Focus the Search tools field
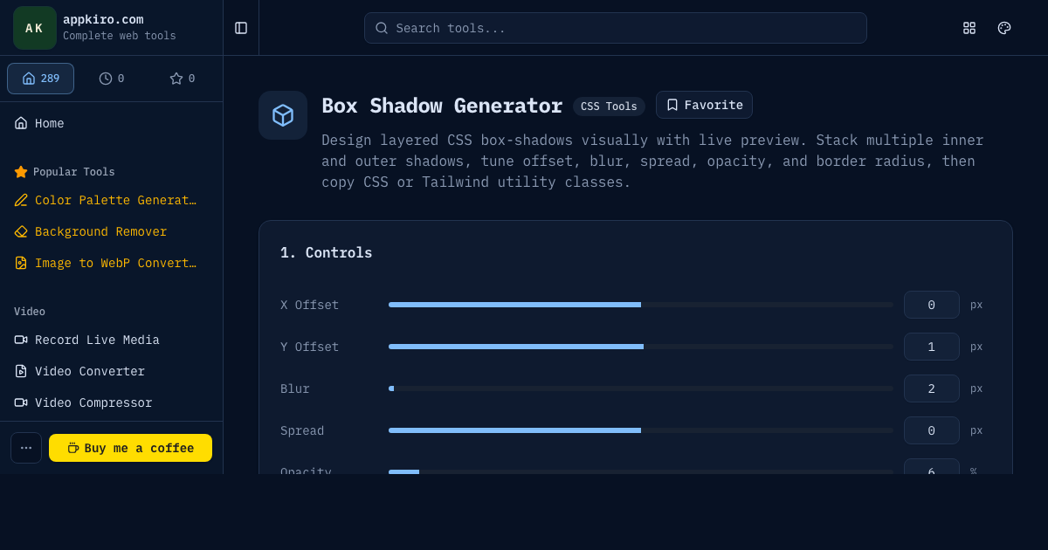This screenshot has width=1048, height=550. click(x=616, y=28)
